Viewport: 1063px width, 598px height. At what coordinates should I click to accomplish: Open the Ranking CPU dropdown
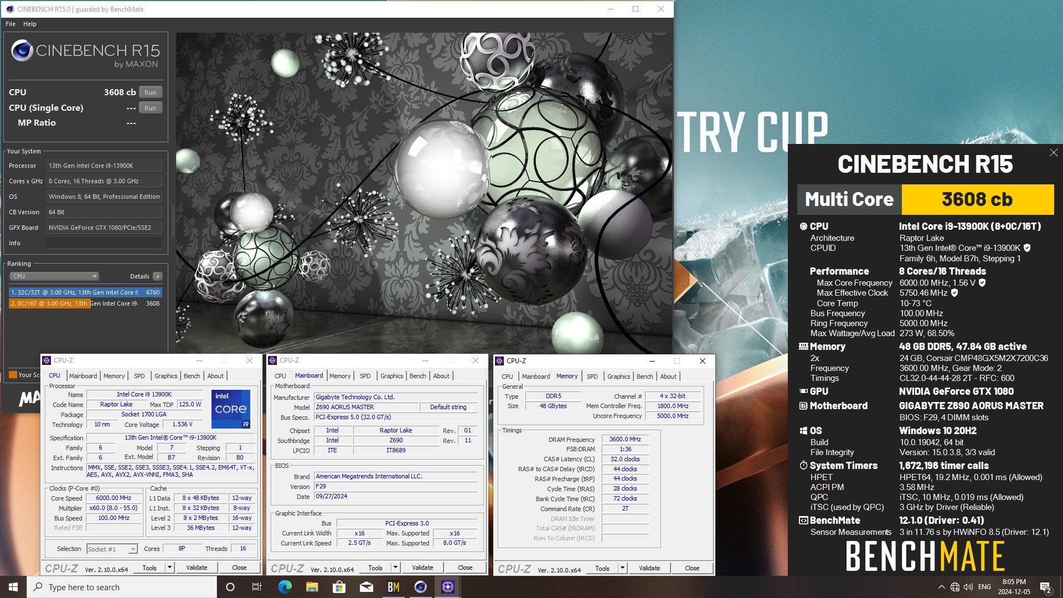(x=54, y=276)
